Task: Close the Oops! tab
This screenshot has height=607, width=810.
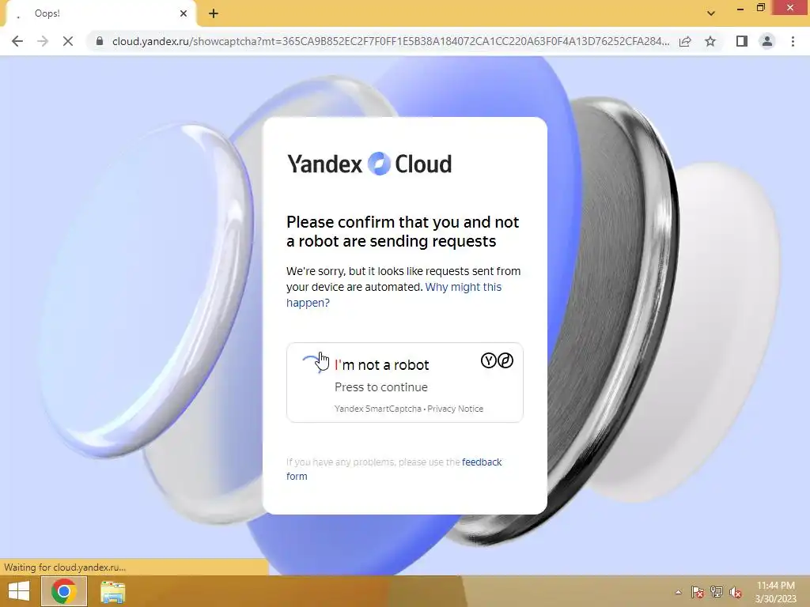Action: (184, 13)
